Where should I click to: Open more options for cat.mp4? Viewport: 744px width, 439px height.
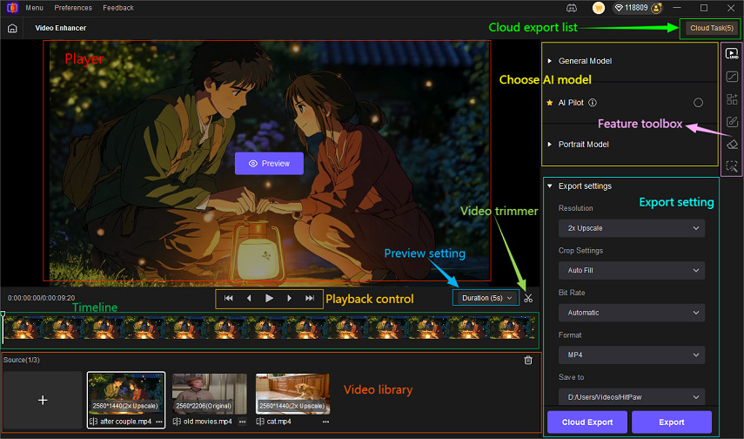pyautogui.click(x=325, y=422)
